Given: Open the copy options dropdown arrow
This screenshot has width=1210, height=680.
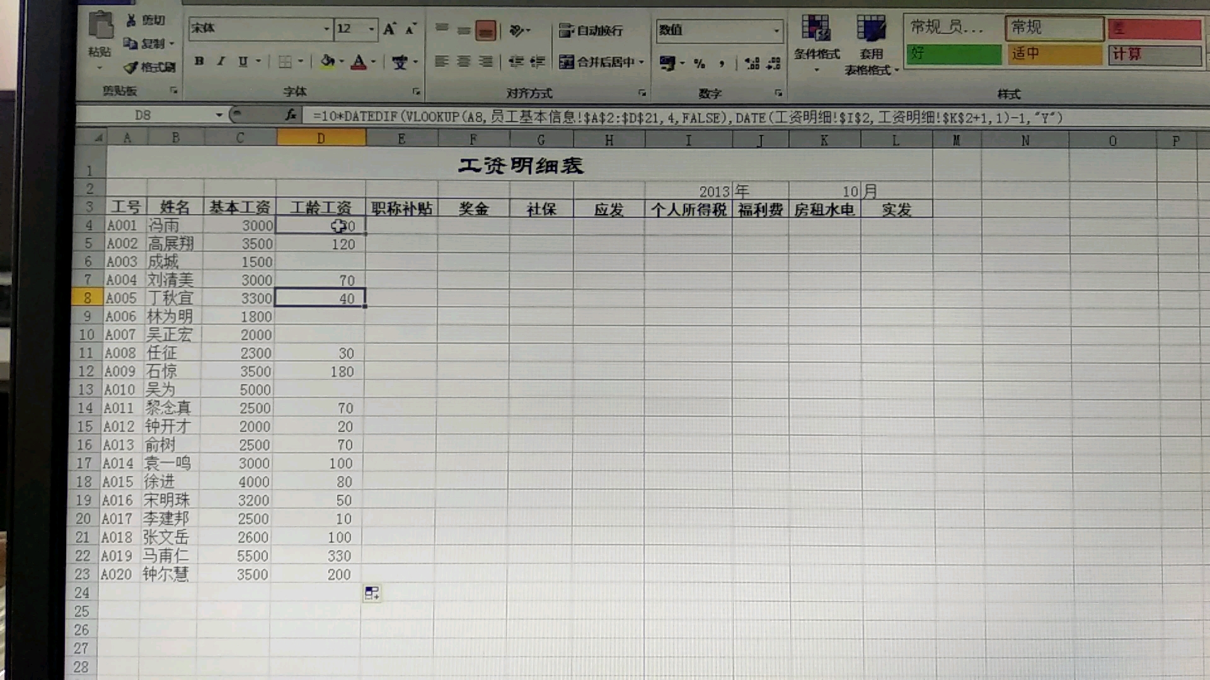Looking at the screenshot, I should point(171,44).
